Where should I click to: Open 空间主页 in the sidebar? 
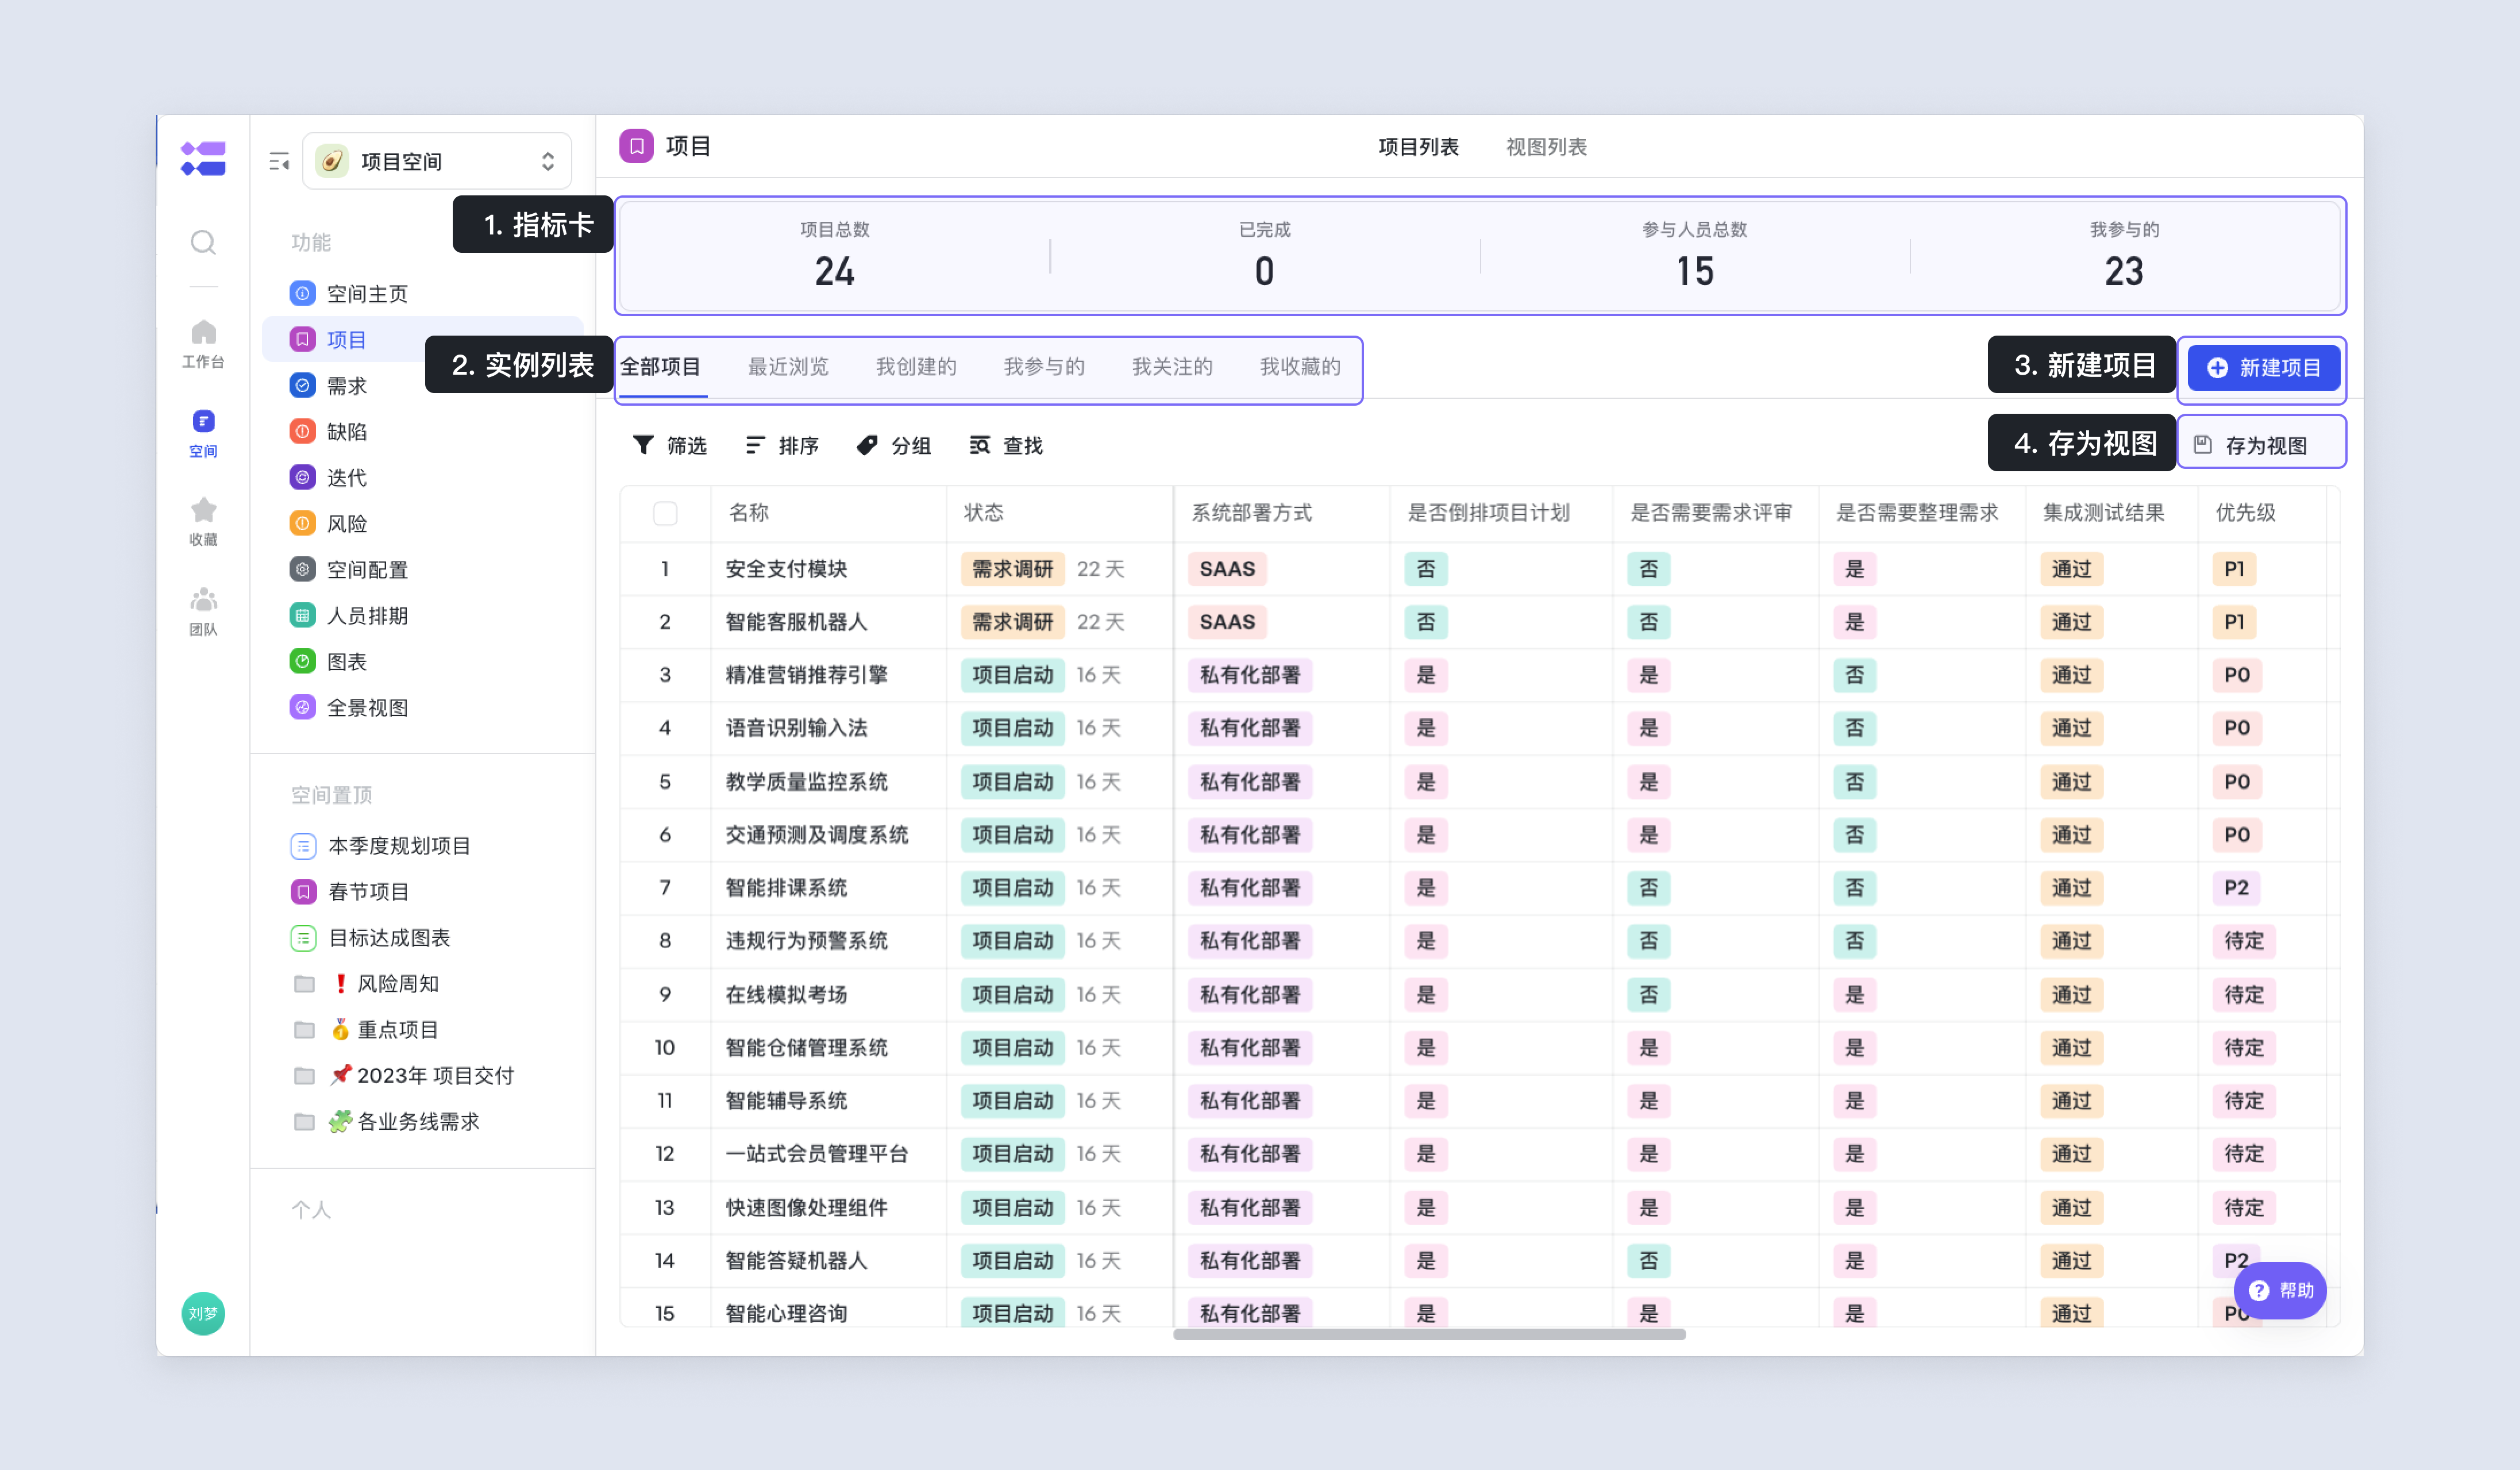coord(422,294)
